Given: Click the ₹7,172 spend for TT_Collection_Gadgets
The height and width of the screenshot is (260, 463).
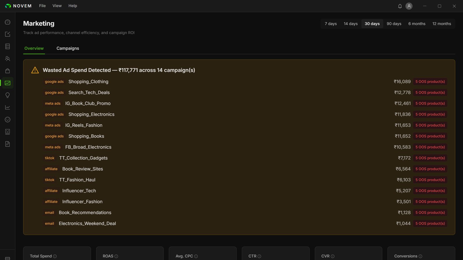Looking at the screenshot, I should click(x=404, y=158).
